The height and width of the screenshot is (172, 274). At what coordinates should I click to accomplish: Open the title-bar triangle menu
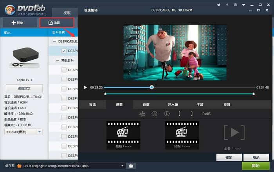pos(243,5)
